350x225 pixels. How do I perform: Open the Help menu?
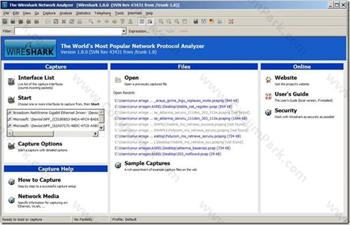[x=149, y=13]
